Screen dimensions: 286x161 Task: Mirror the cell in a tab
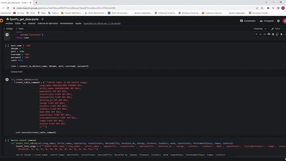(x=277, y=34)
